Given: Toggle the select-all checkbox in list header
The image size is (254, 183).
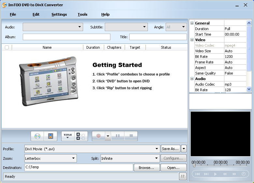Looking at the screenshot, I should pos(7,47).
